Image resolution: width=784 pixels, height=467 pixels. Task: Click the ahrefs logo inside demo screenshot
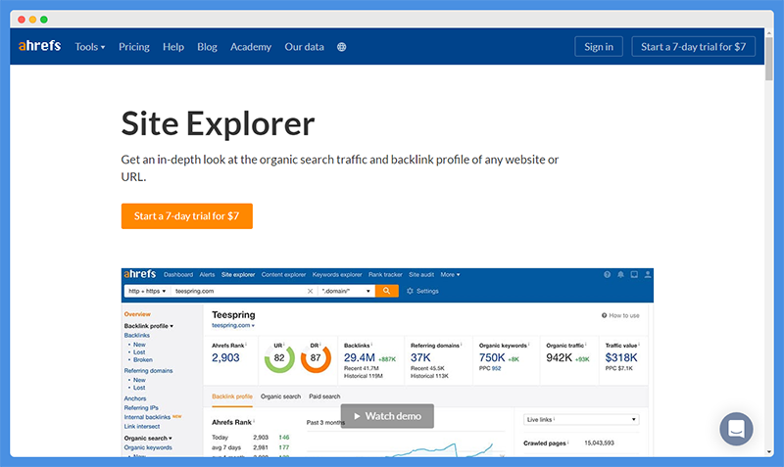click(139, 274)
